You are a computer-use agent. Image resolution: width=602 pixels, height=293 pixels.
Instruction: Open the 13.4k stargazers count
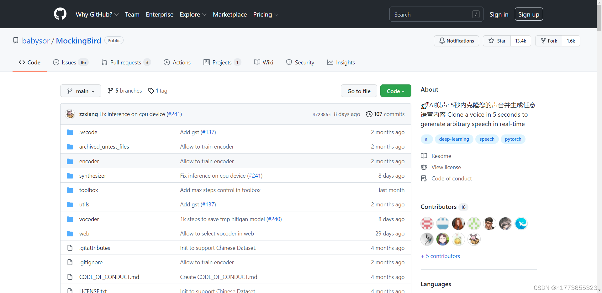(x=521, y=41)
